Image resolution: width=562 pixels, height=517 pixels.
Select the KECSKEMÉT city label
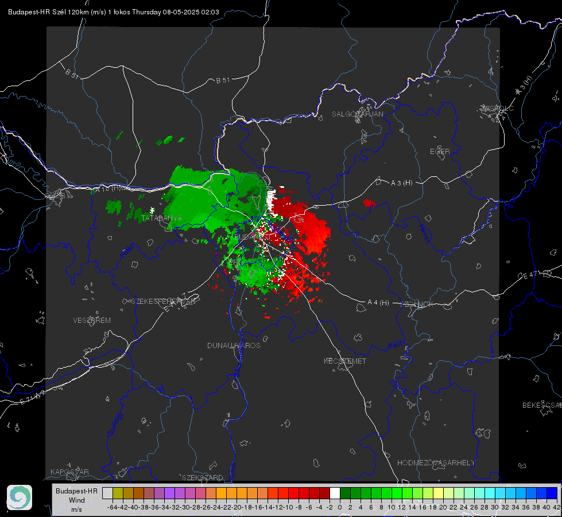[x=345, y=361]
